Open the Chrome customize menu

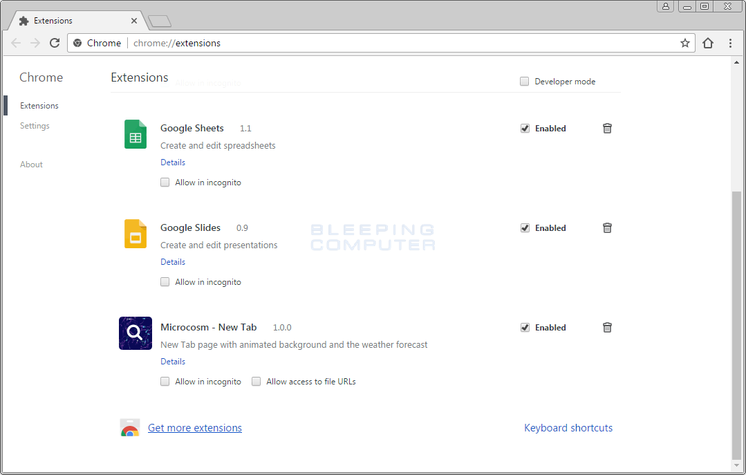click(731, 42)
